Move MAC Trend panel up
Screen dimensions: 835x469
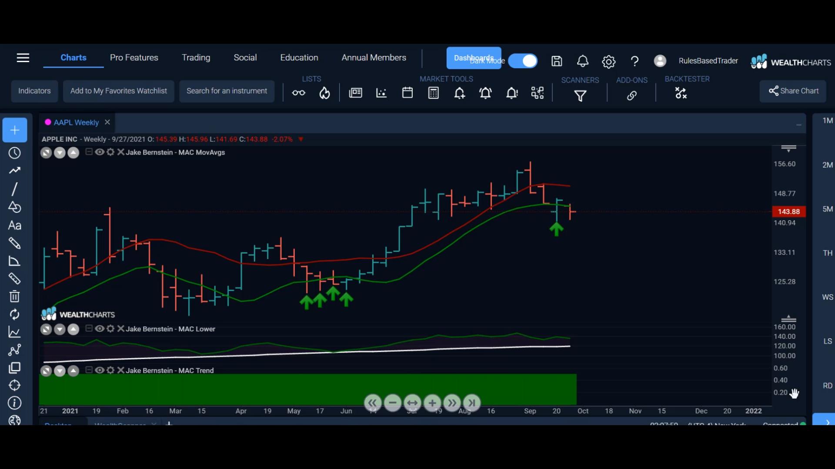tap(73, 371)
